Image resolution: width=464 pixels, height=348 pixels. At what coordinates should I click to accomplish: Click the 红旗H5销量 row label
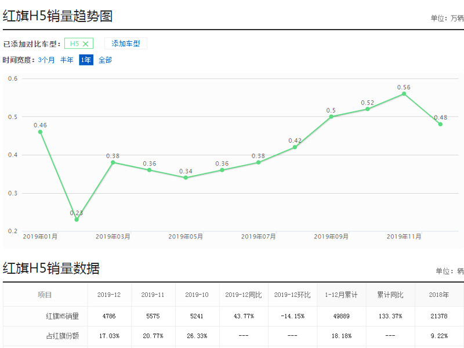coord(62,317)
